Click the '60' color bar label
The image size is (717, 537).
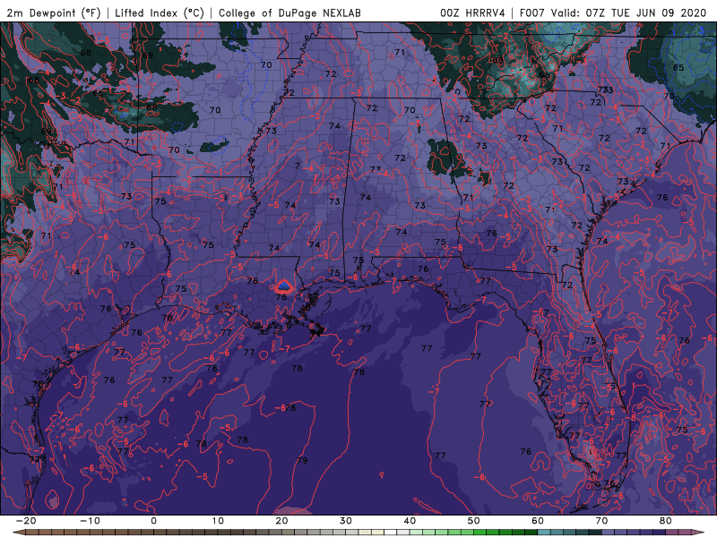[x=538, y=521]
